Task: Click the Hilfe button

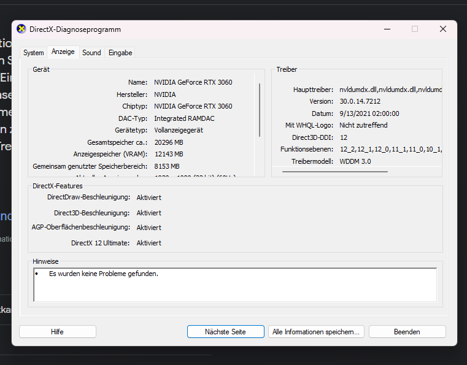Action: tap(58, 332)
